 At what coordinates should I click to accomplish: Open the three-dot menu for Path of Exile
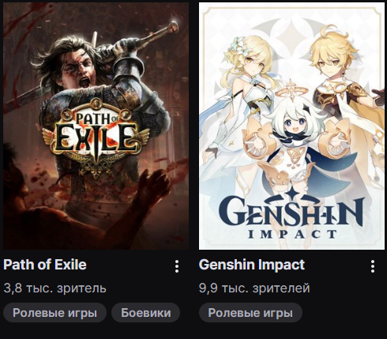(177, 266)
